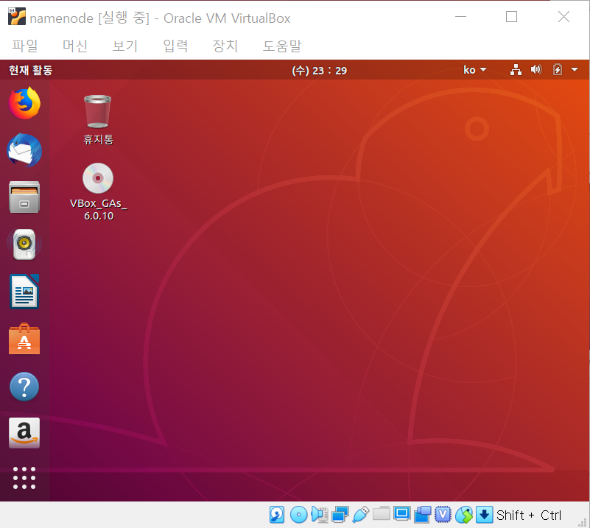Click the audio status icon in VirtualBox bar
The height and width of the screenshot is (528, 590).
coord(320,515)
